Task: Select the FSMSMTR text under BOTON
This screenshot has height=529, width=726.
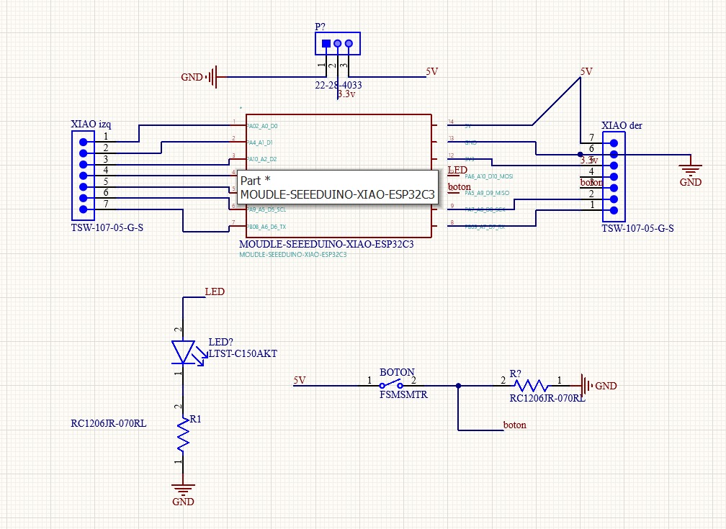Action: point(404,394)
